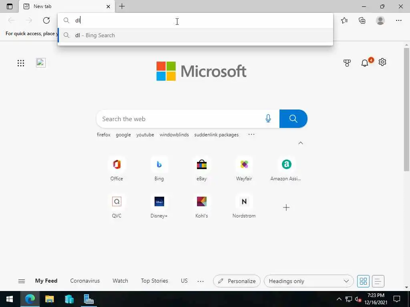Screen dimensions: 410x307
Task: Switch to Coronavirus feed tab
Action: point(85,281)
